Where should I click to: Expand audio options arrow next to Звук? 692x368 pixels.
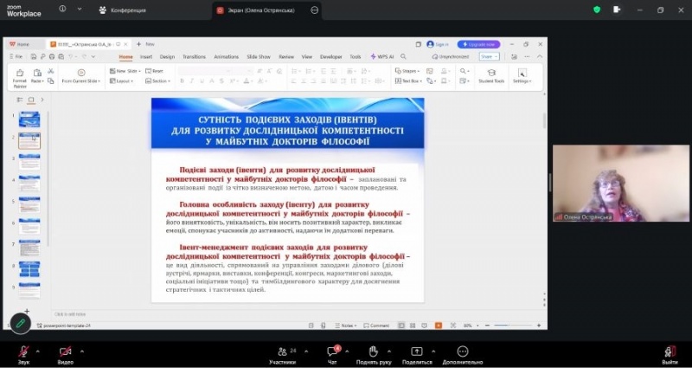click(37, 349)
